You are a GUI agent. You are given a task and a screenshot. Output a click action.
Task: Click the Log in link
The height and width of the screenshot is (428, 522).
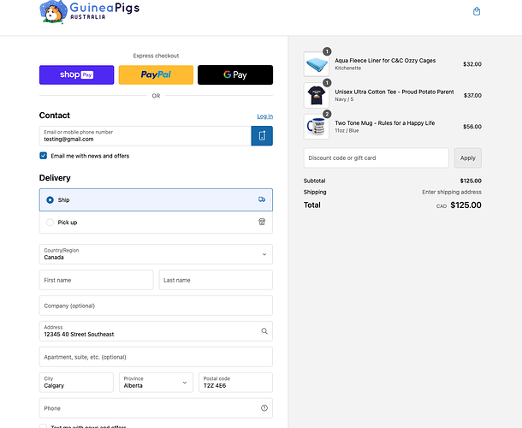click(x=265, y=116)
